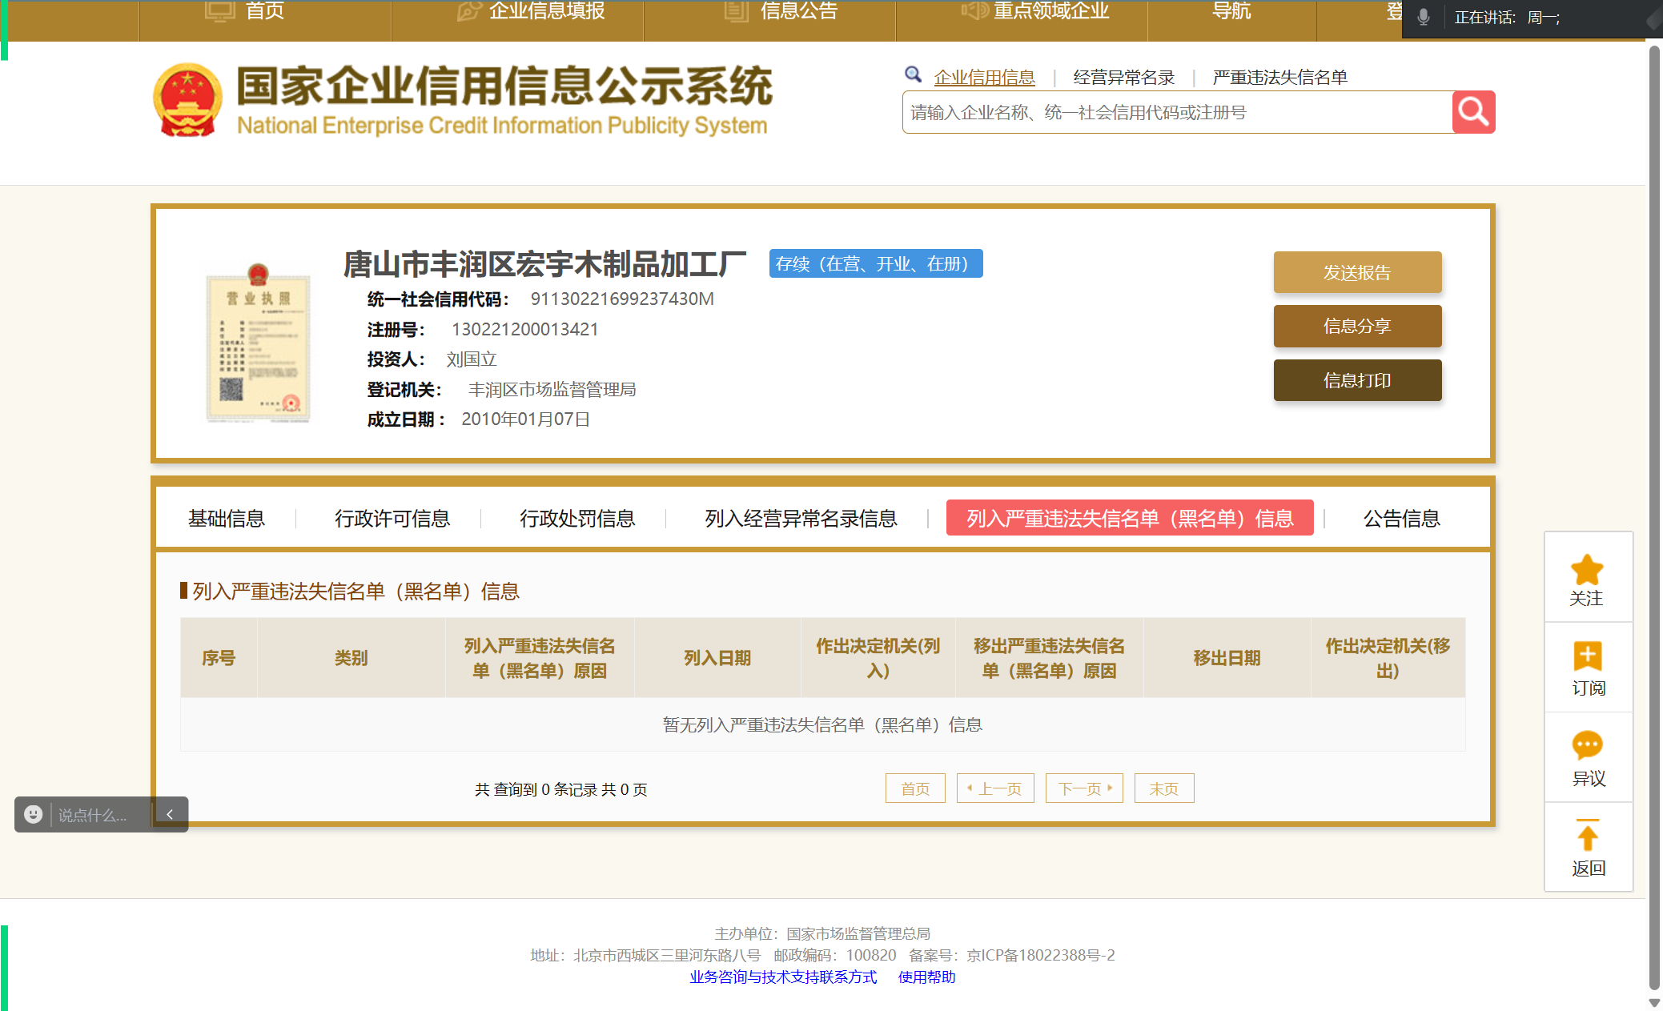Click the microphone icon in speaking overlay

1424,17
